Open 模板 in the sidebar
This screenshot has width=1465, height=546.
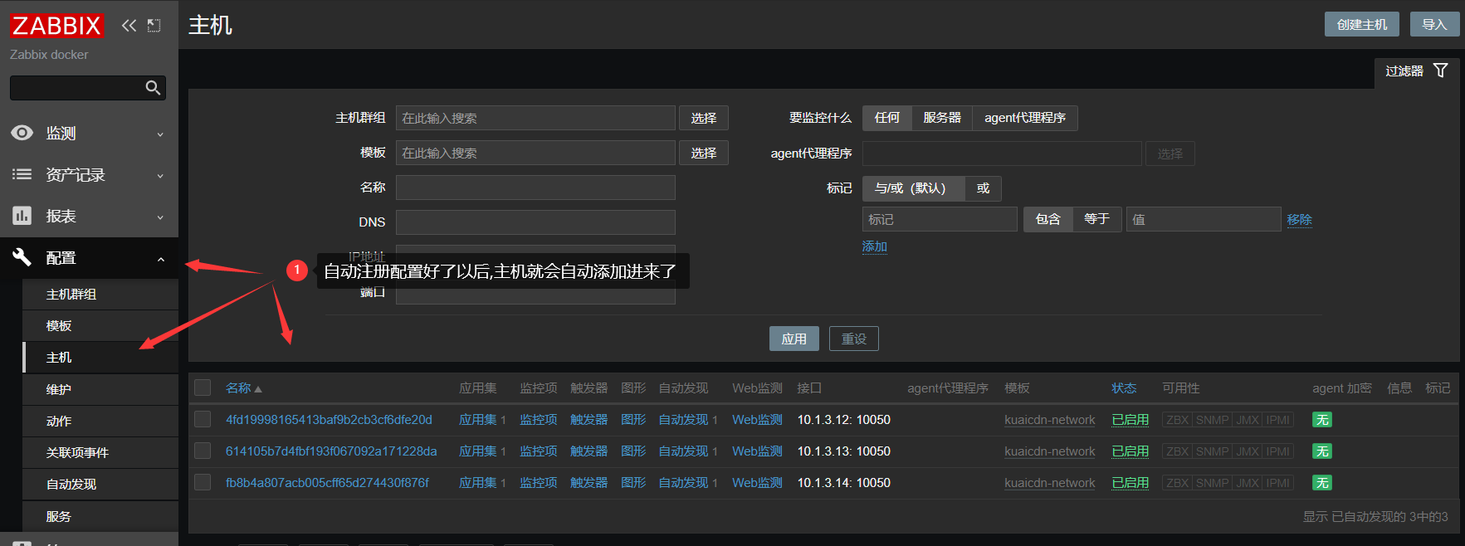click(x=100, y=325)
